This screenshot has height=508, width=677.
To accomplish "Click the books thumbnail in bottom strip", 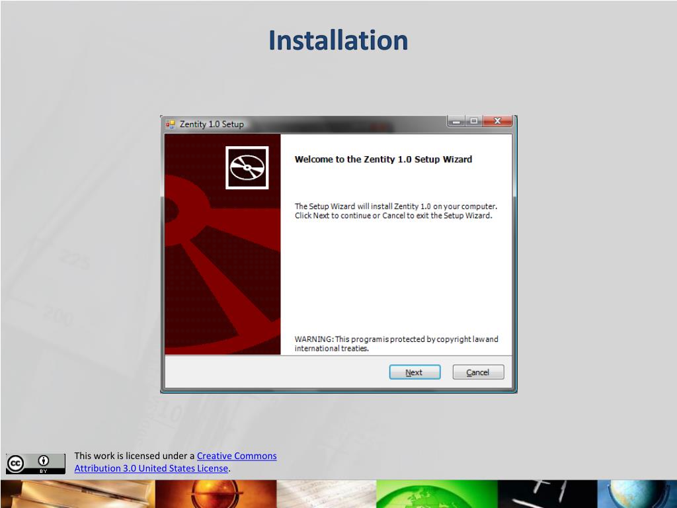I will tap(78, 493).
